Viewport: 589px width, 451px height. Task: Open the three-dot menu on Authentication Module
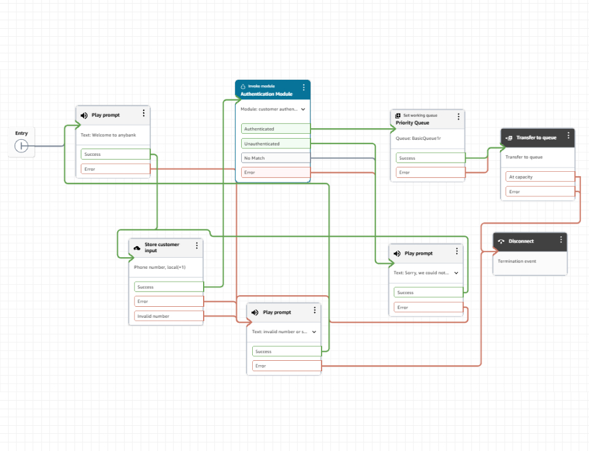tap(304, 88)
